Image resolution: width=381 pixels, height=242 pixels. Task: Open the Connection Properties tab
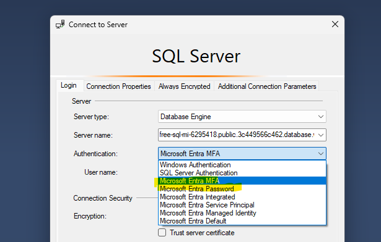pyautogui.click(x=118, y=86)
